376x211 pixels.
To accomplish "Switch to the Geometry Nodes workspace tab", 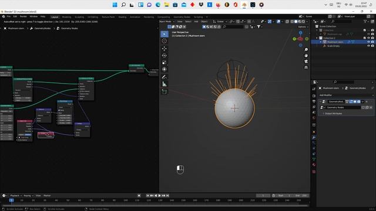I will pos(182,17).
